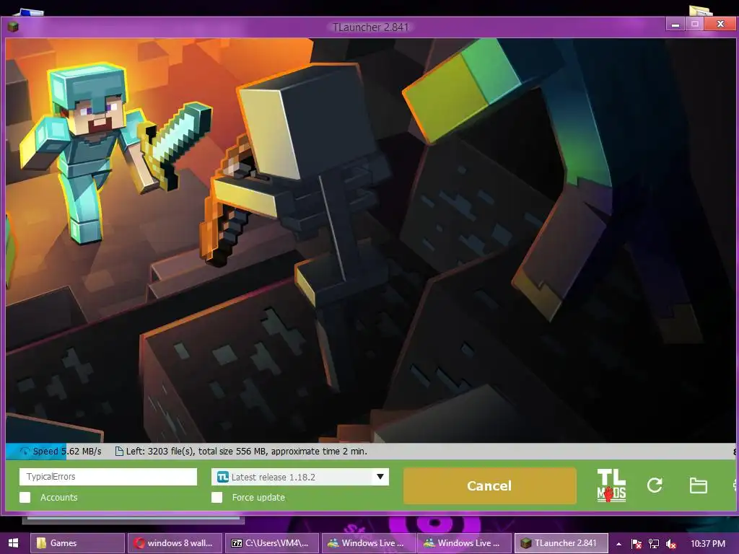Maximize the TLauncher window
739x554 pixels.
(695, 24)
